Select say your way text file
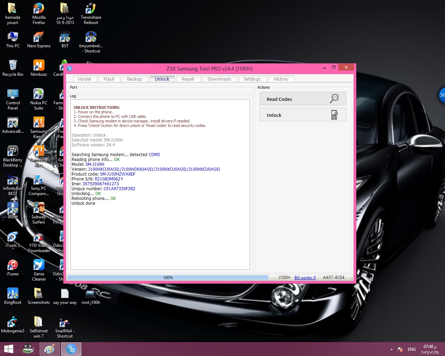This screenshot has height=356, width=445. pos(65,296)
